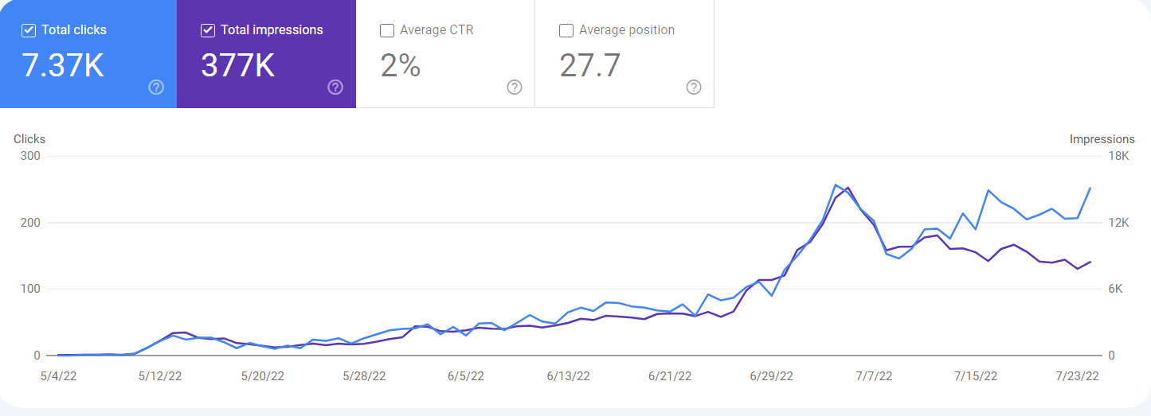Open help icon on Total clicks card

point(156,87)
